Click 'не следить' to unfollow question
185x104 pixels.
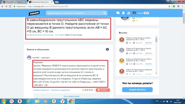pos(60,35)
